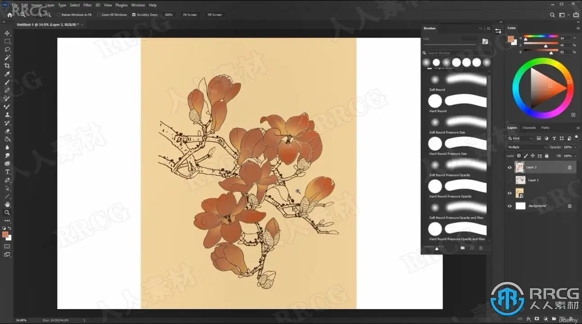
Task: Select the Soft Round brush preset
Action: click(458, 82)
